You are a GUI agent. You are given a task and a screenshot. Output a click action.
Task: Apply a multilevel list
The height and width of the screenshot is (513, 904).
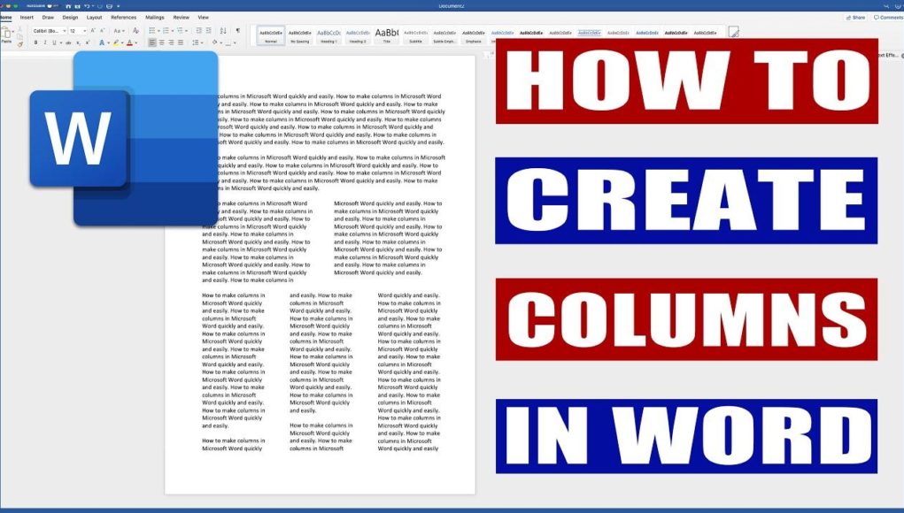[180, 31]
